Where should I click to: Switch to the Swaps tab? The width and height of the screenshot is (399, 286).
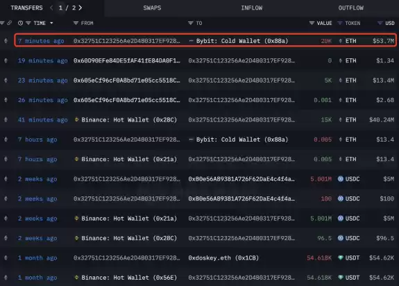[x=152, y=8]
